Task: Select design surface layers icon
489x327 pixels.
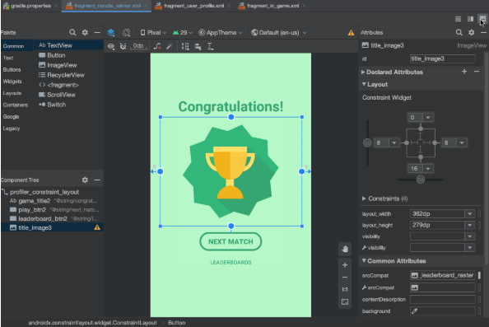Action: click(x=110, y=32)
